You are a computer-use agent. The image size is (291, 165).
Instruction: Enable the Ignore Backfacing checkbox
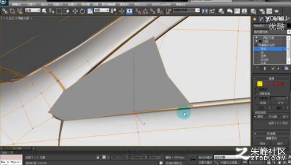257,94
